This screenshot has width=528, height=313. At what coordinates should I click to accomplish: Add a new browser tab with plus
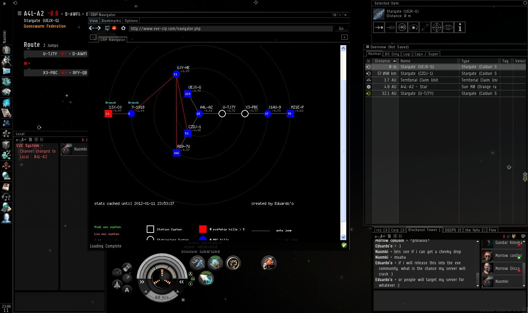coord(344,37)
